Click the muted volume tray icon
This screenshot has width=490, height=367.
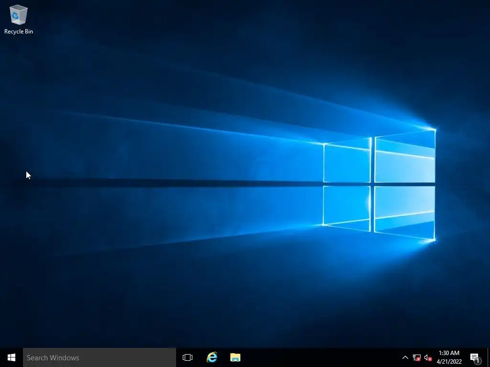tap(428, 357)
